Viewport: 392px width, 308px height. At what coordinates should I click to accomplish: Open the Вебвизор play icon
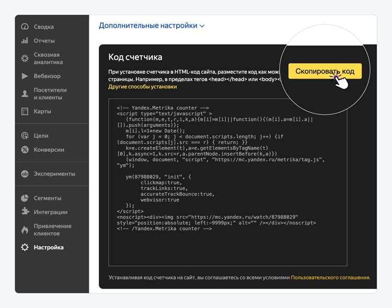click(25, 76)
